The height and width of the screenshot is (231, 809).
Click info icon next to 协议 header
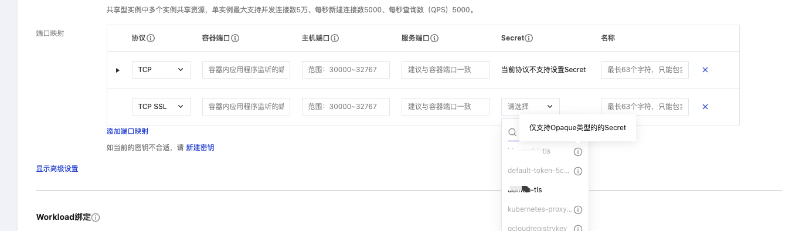[151, 38]
